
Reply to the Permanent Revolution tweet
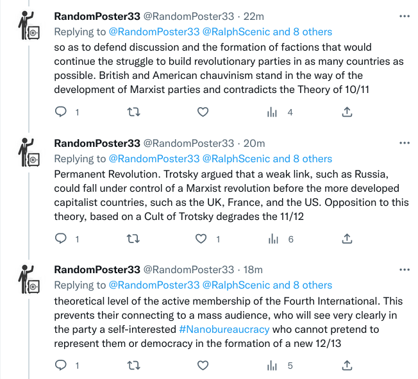(x=61, y=239)
